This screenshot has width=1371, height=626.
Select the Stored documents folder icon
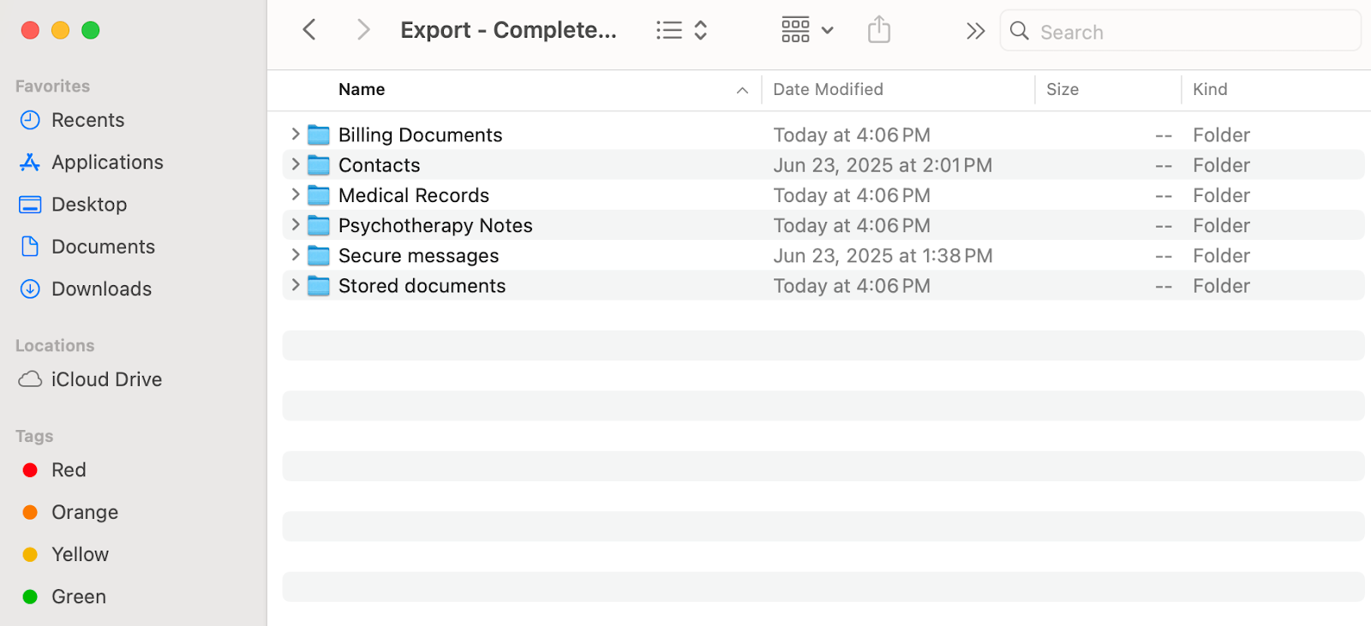pyautogui.click(x=319, y=285)
